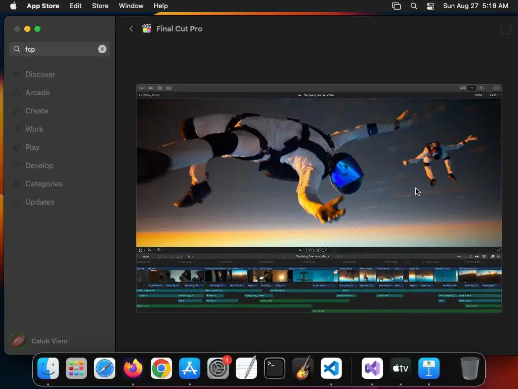This screenshot has height=389, width=518.
Task: Launch Safari from the Dock
Action: [105, 368]
